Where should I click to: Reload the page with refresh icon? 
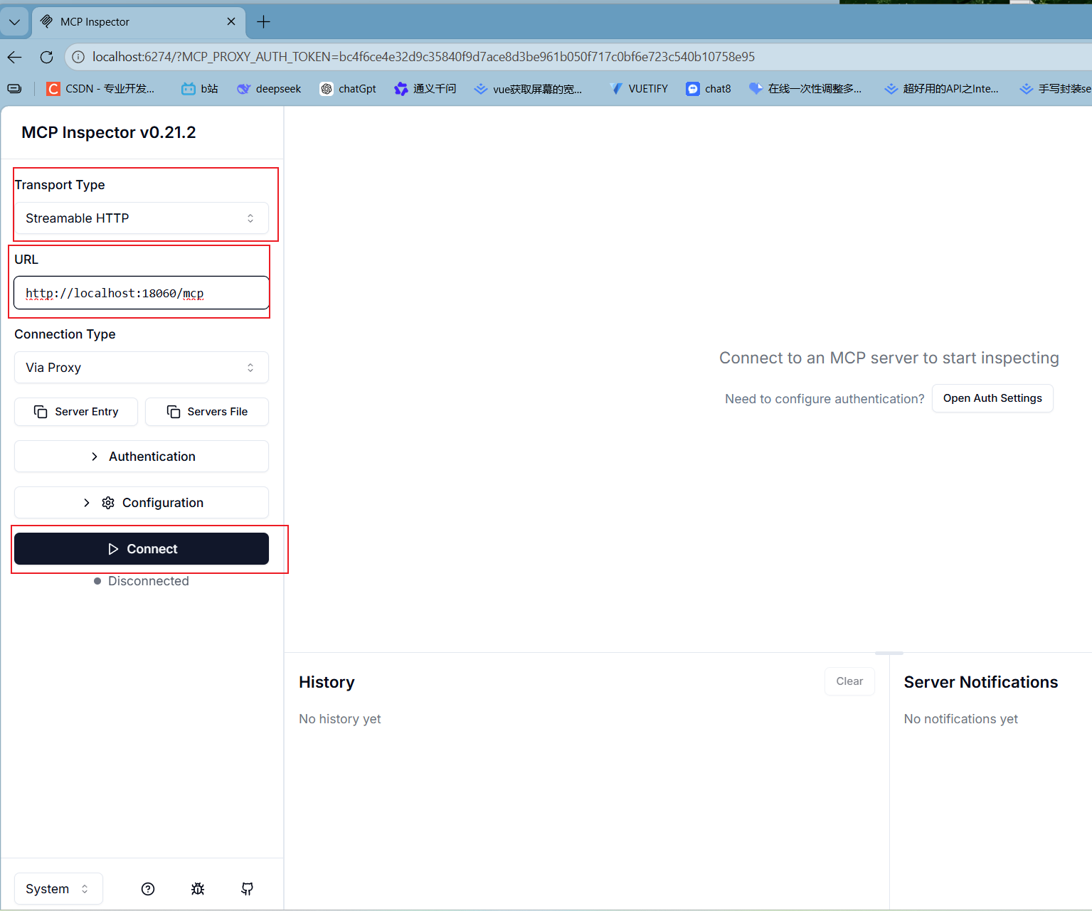[47, 57]
